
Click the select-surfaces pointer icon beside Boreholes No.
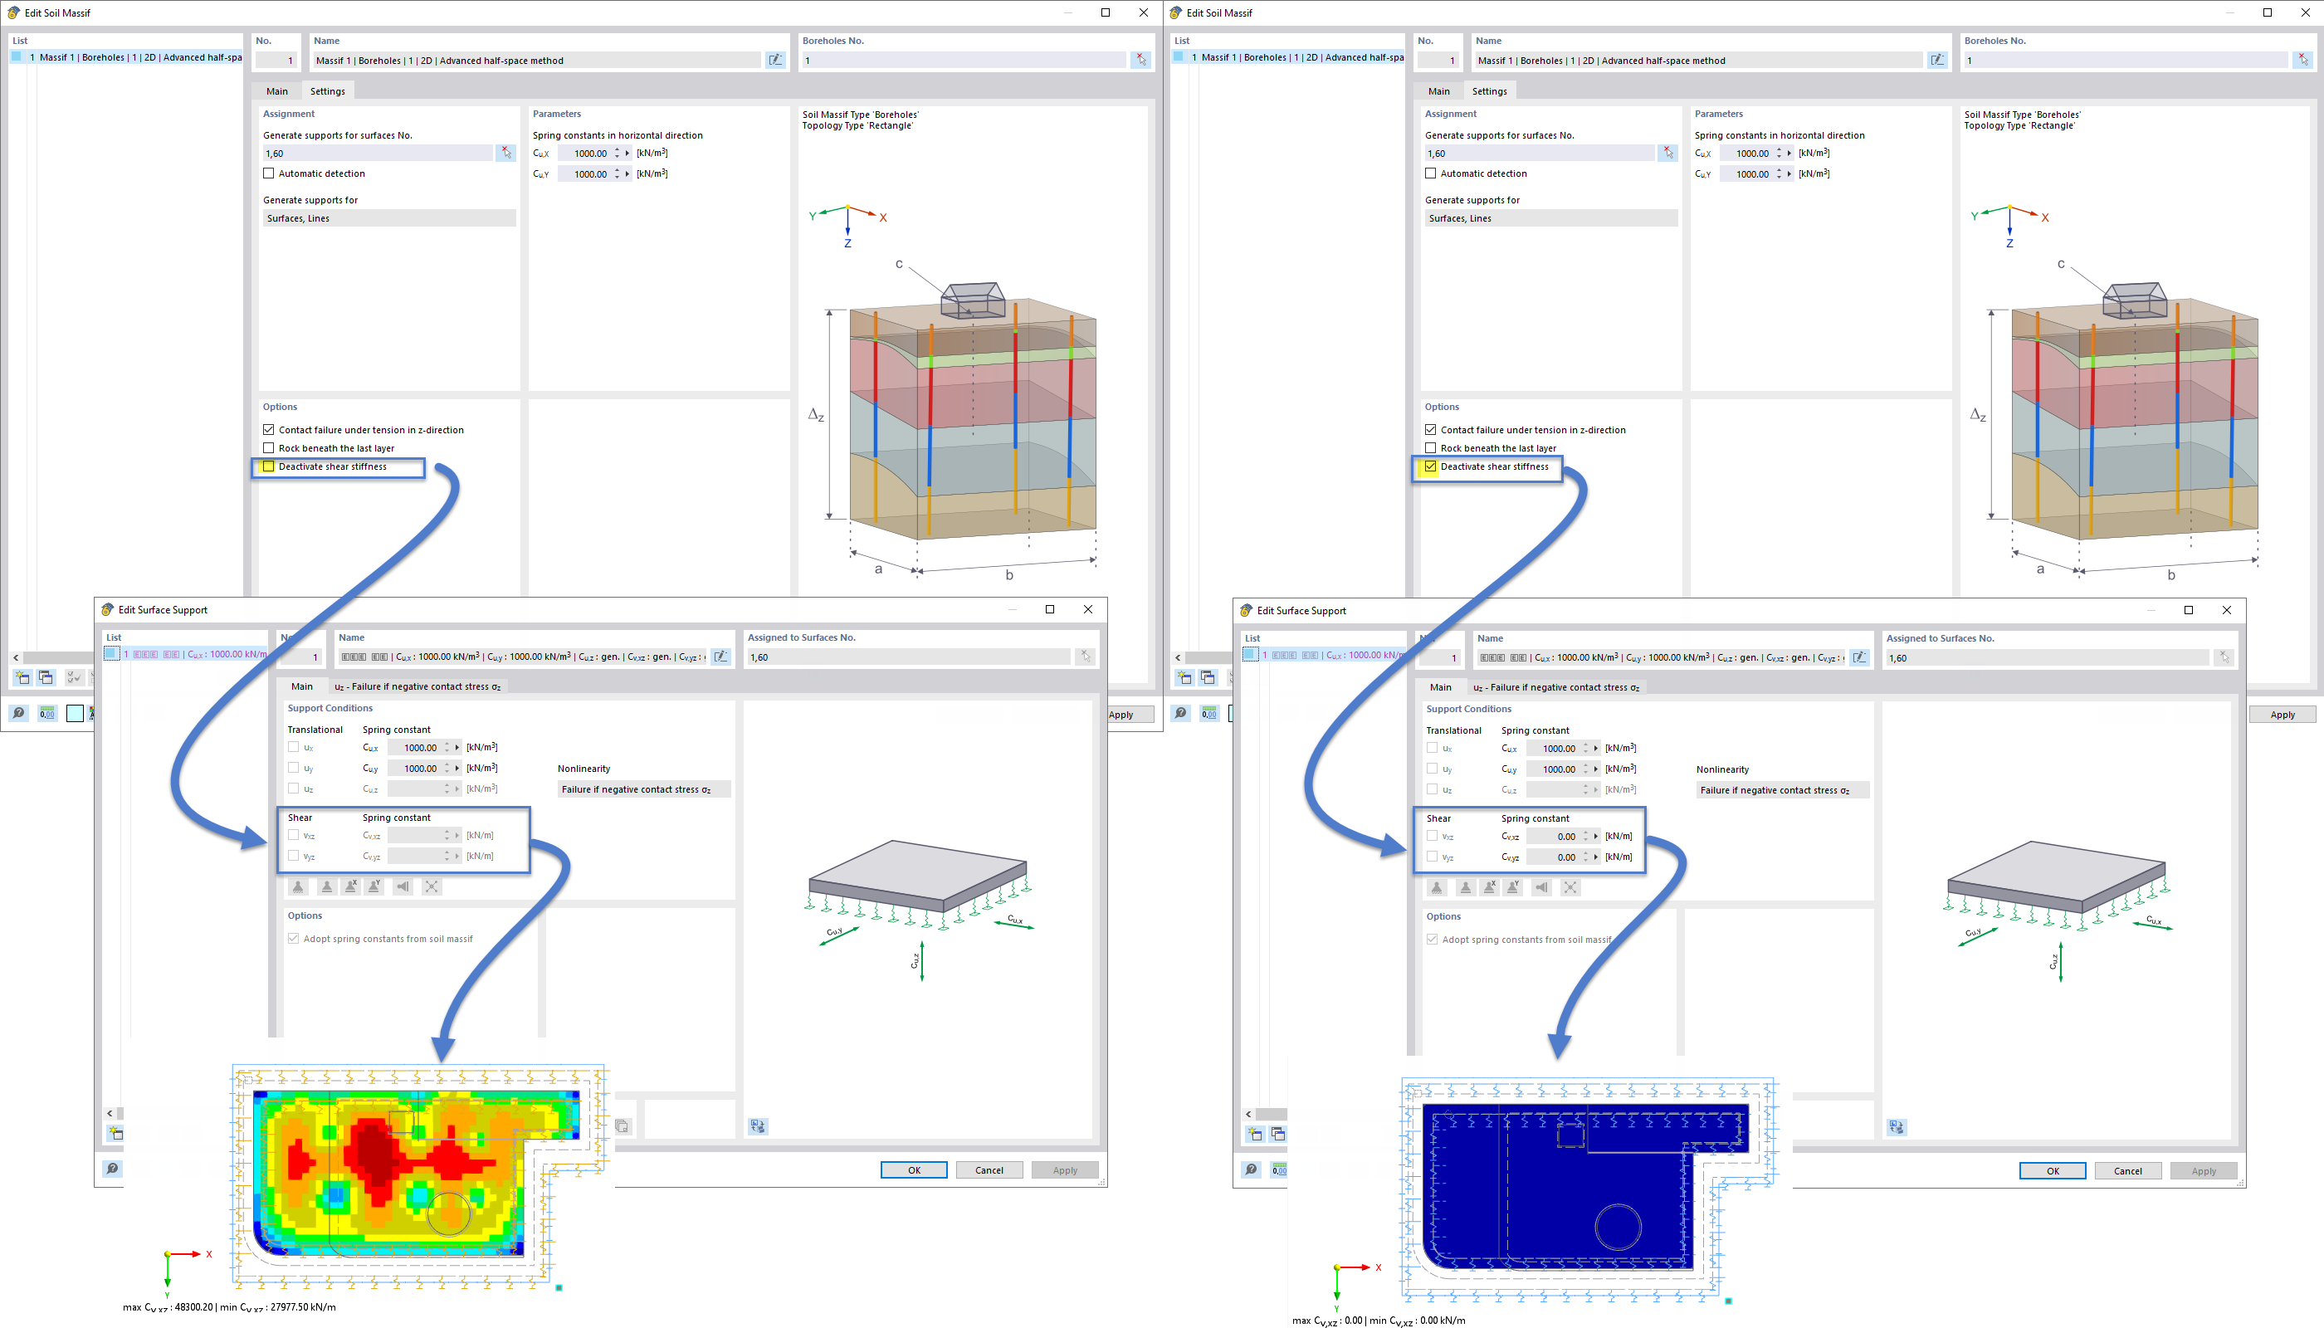pyautogui.click(x=1140, y=59)
